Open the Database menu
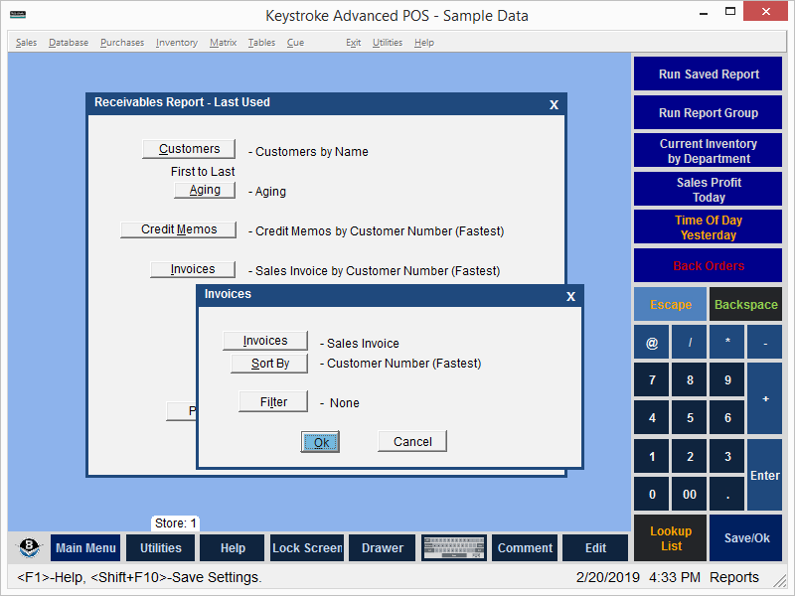The width and height of the screenshot is (795, 596). point(69,43)
